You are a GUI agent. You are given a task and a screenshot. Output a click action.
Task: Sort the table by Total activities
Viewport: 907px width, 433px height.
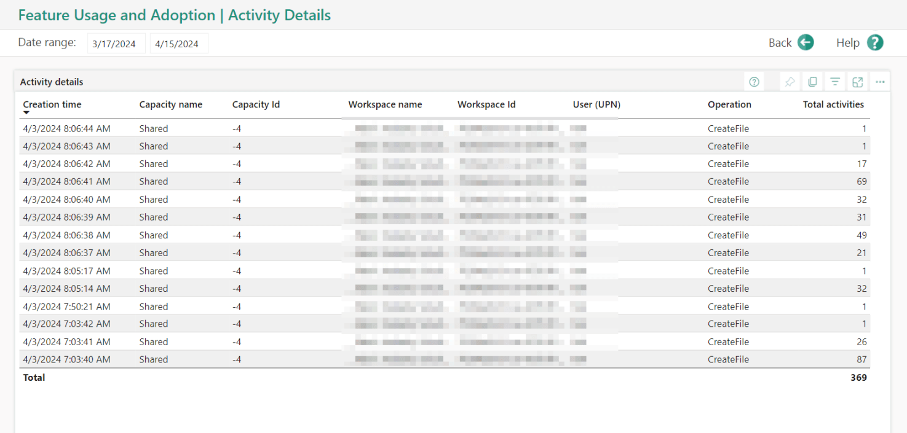833,104
